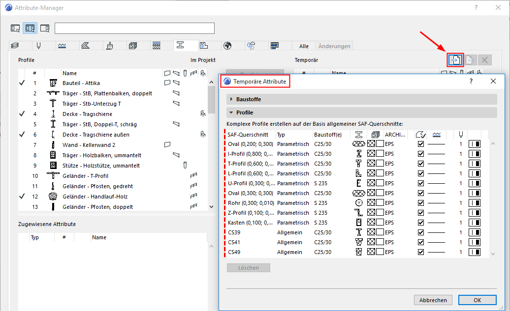Open the MEP systems tab

pyautogui.click(x=251, y=46)
